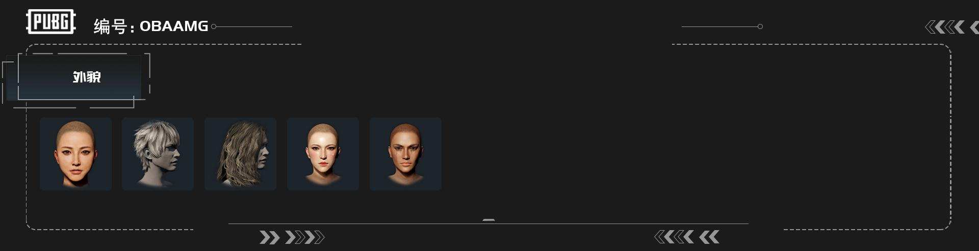
Task: Click the 编号 label in the header
Action: [110, 26]
